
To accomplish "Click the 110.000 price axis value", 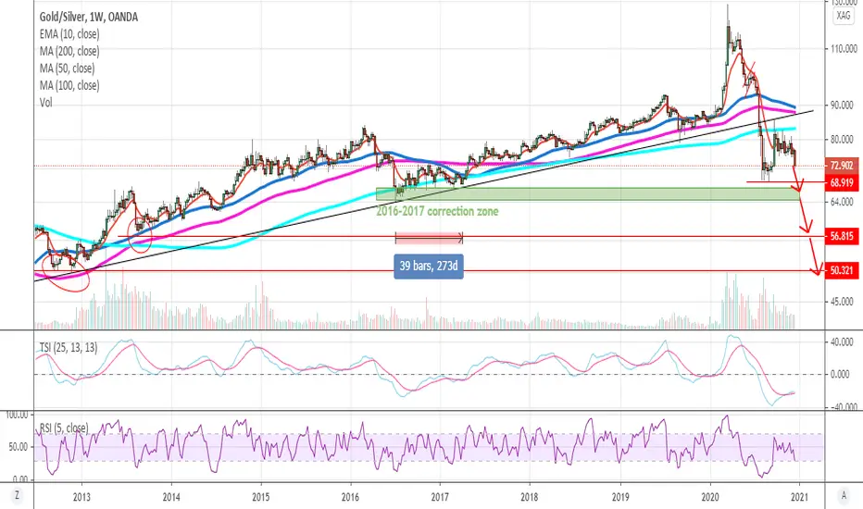I will tap(844, 49).
